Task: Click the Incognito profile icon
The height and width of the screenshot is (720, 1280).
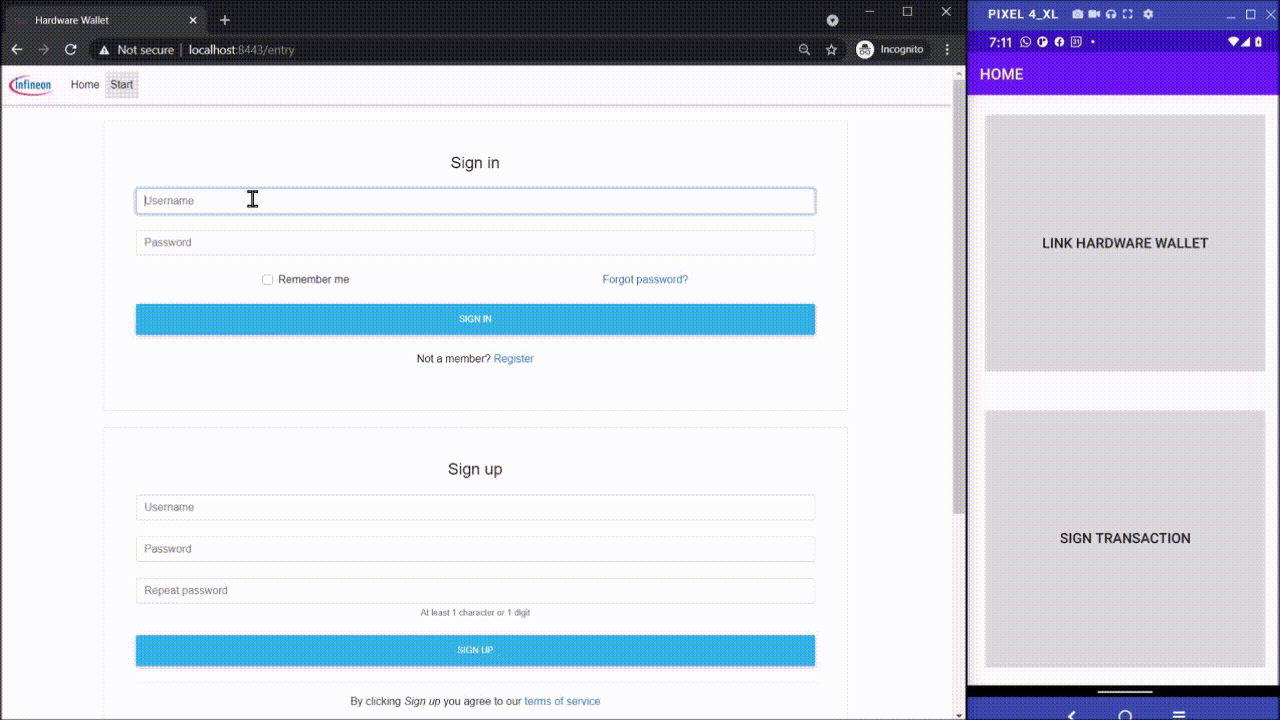Action: (x=864, y=49)
